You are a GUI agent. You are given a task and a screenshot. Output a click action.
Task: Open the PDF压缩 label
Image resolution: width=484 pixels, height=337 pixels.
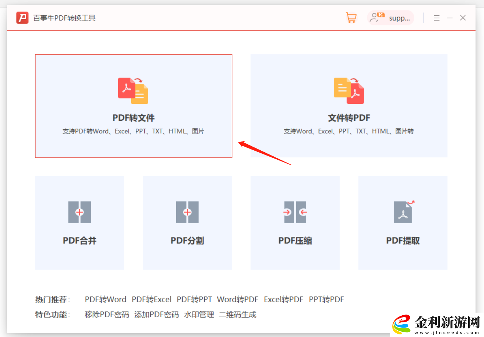[x=295, y=241]
